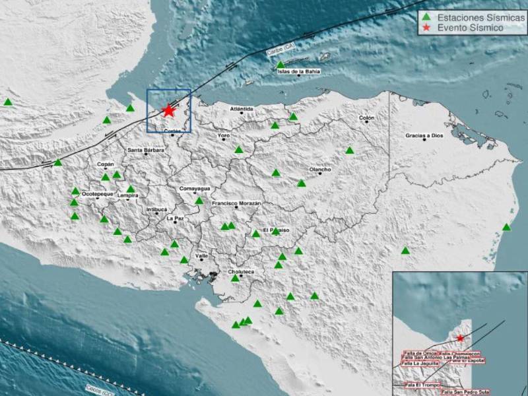Screen dimensions: 528x396
Task: Expand the Falla San Pedro Sula label
Action: pos(467,391)
